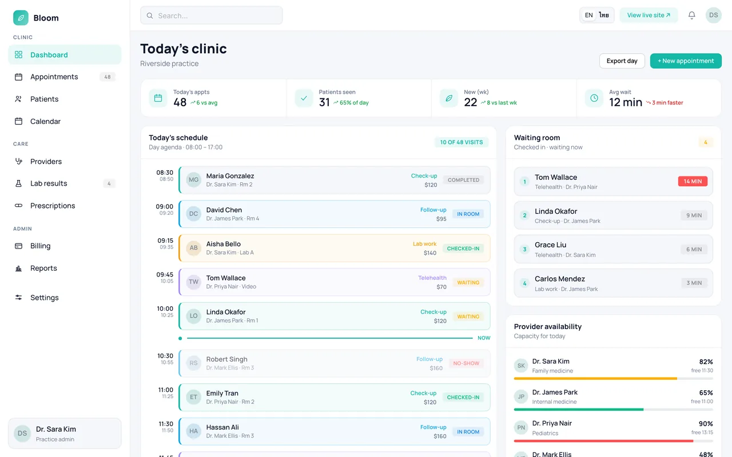Go to Reports page

tap(65, 268)
